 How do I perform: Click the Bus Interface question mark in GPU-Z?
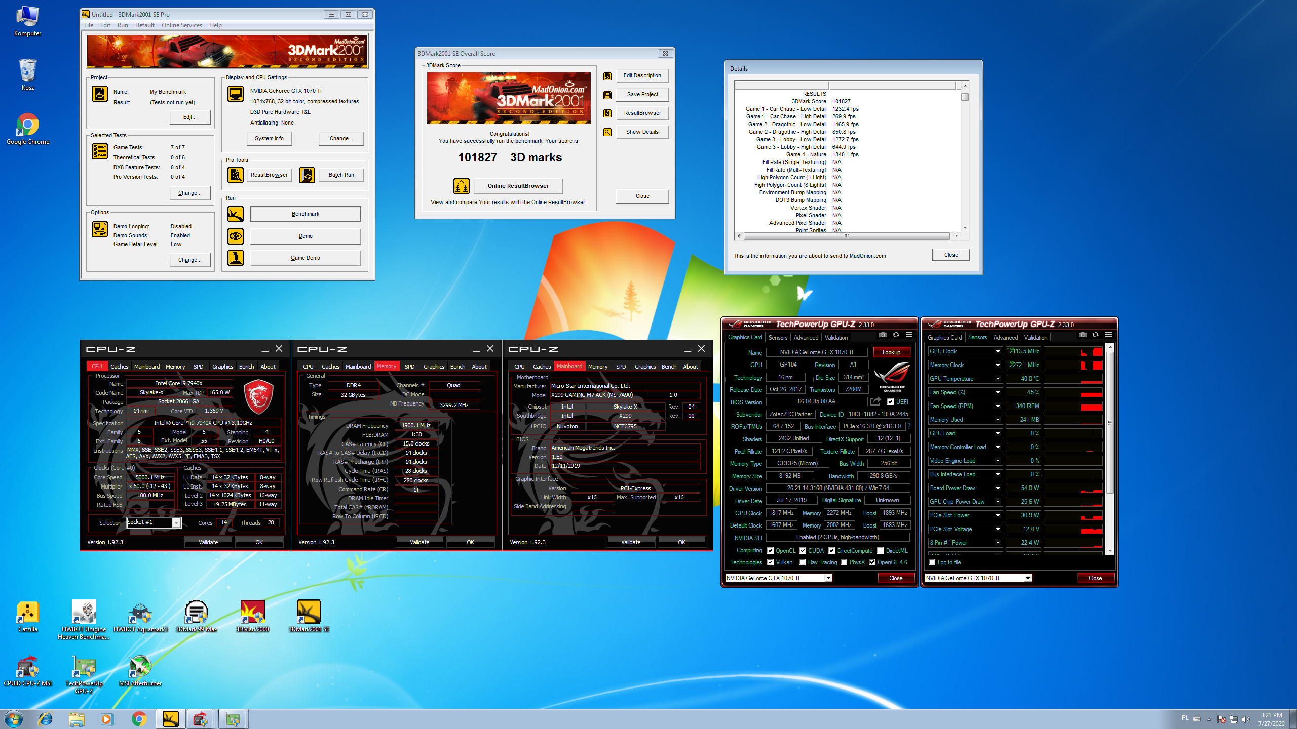pyautogui.click(x=909, y=426)
